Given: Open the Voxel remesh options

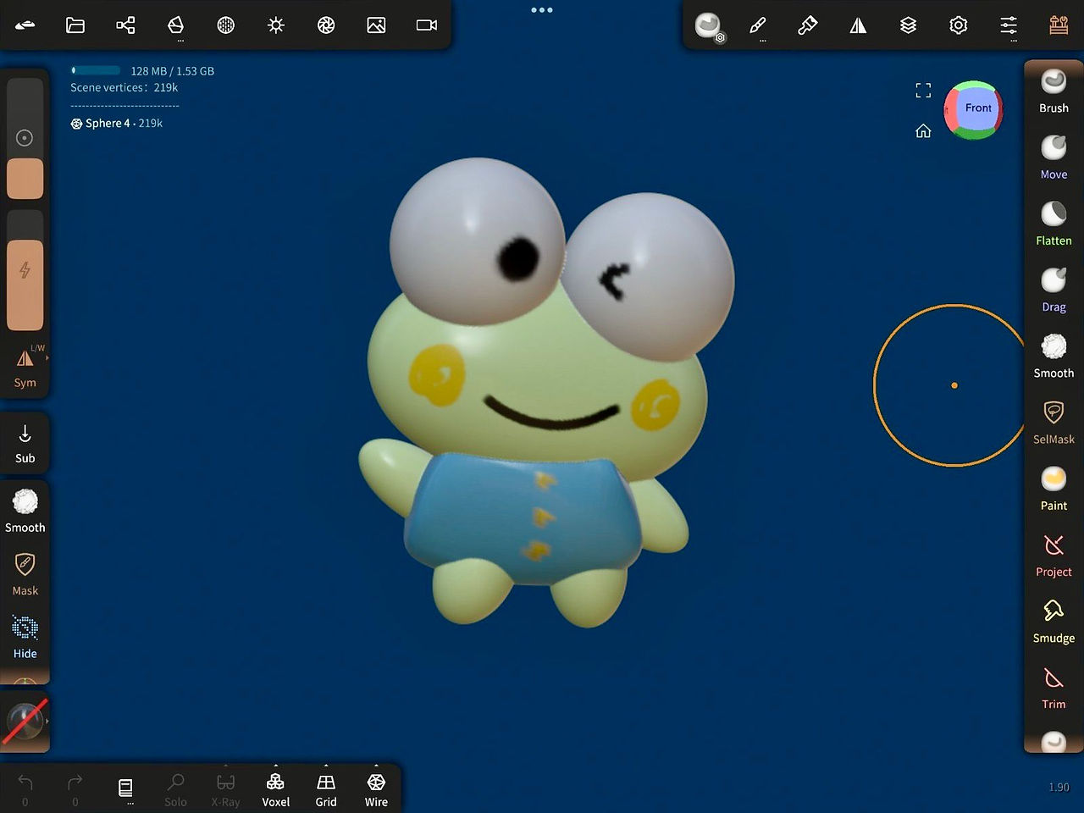Looking at the screenshot, I should [x=276, y=789].
